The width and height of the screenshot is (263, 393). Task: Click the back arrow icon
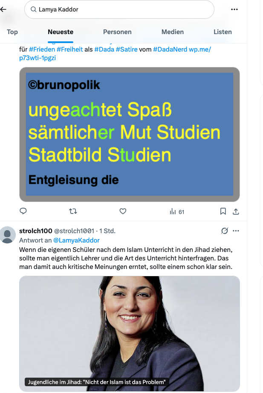coord(3,9)
